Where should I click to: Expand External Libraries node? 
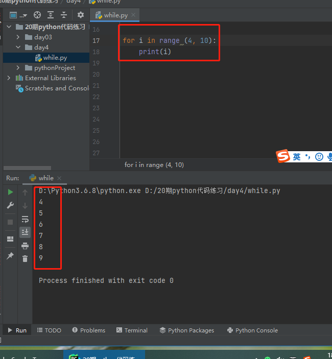click(x=9, y=78)
